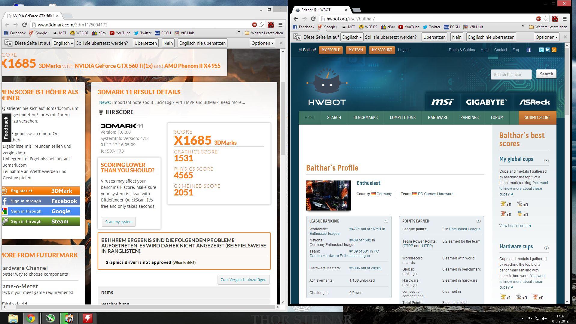
Task: Reload the 3dmark.com page in left window
Action: [25, 25]
